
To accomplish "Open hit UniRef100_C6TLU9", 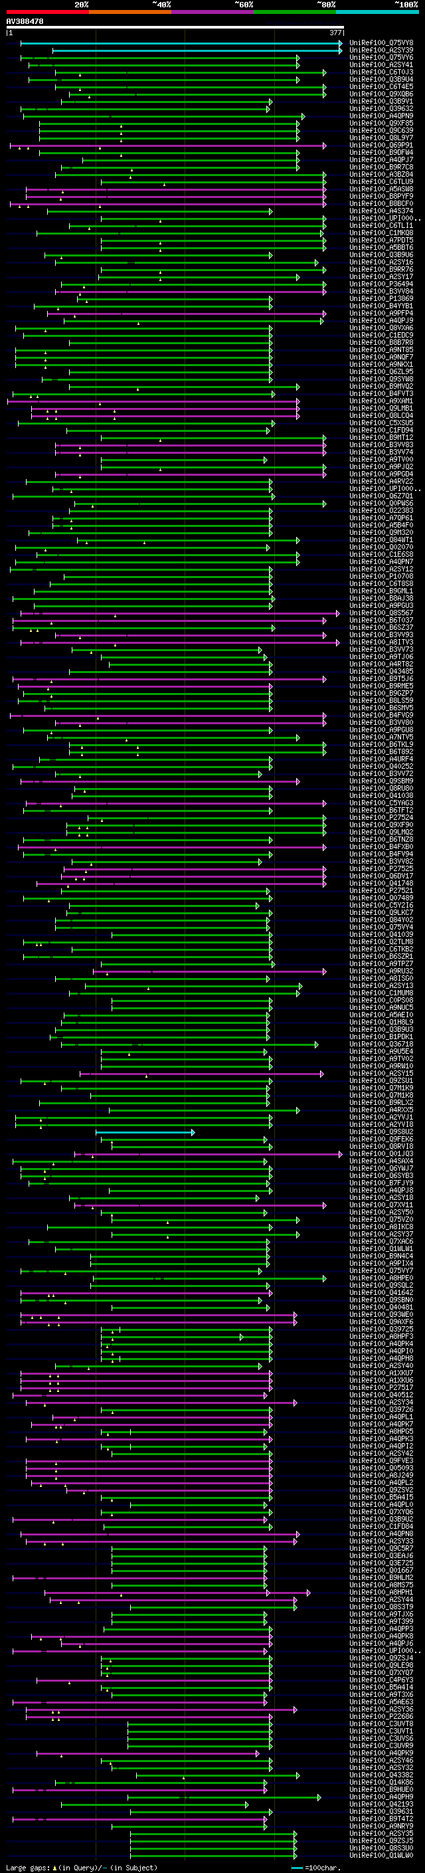I will (x=381, y=182).
